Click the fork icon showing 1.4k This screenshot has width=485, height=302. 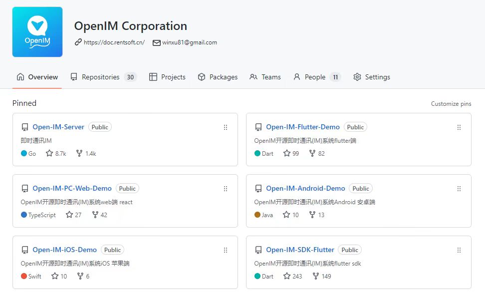(79, 153)
